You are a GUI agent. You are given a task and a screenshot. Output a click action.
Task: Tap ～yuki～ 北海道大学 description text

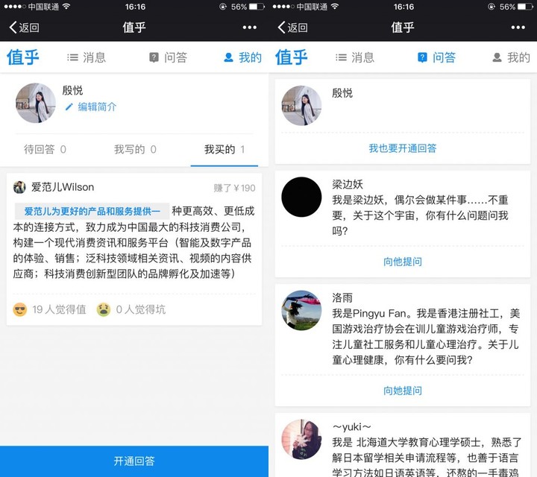(x=427, y=457)
